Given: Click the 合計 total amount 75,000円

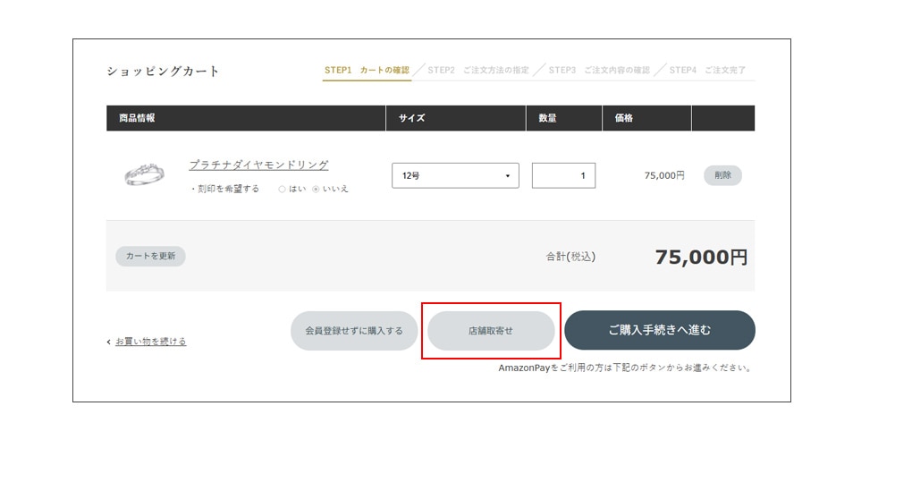Looking at the screenshot, I should (x=700, y=258).
